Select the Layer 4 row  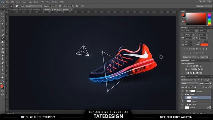[198, 101]
